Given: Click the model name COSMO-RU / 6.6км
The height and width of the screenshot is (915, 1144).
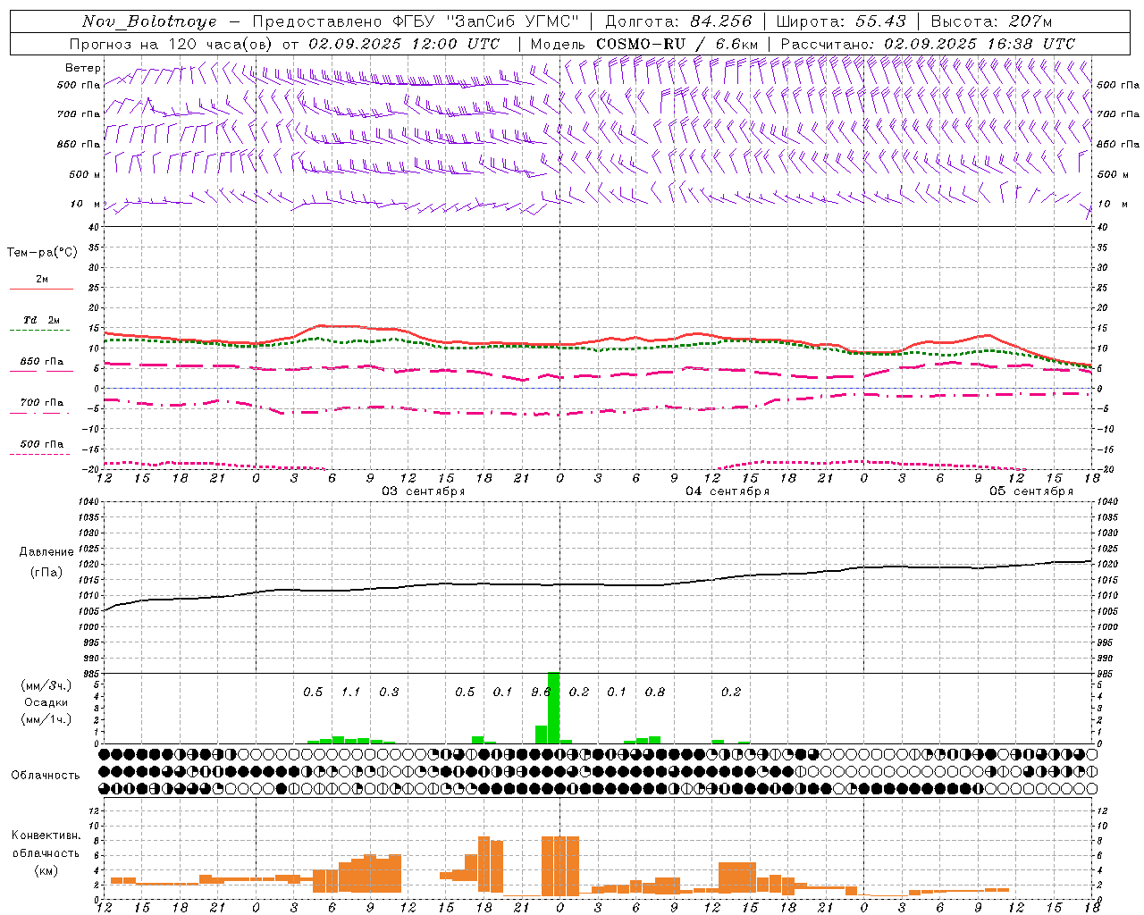Looking at the screenshot, I should tap(677, 44).
